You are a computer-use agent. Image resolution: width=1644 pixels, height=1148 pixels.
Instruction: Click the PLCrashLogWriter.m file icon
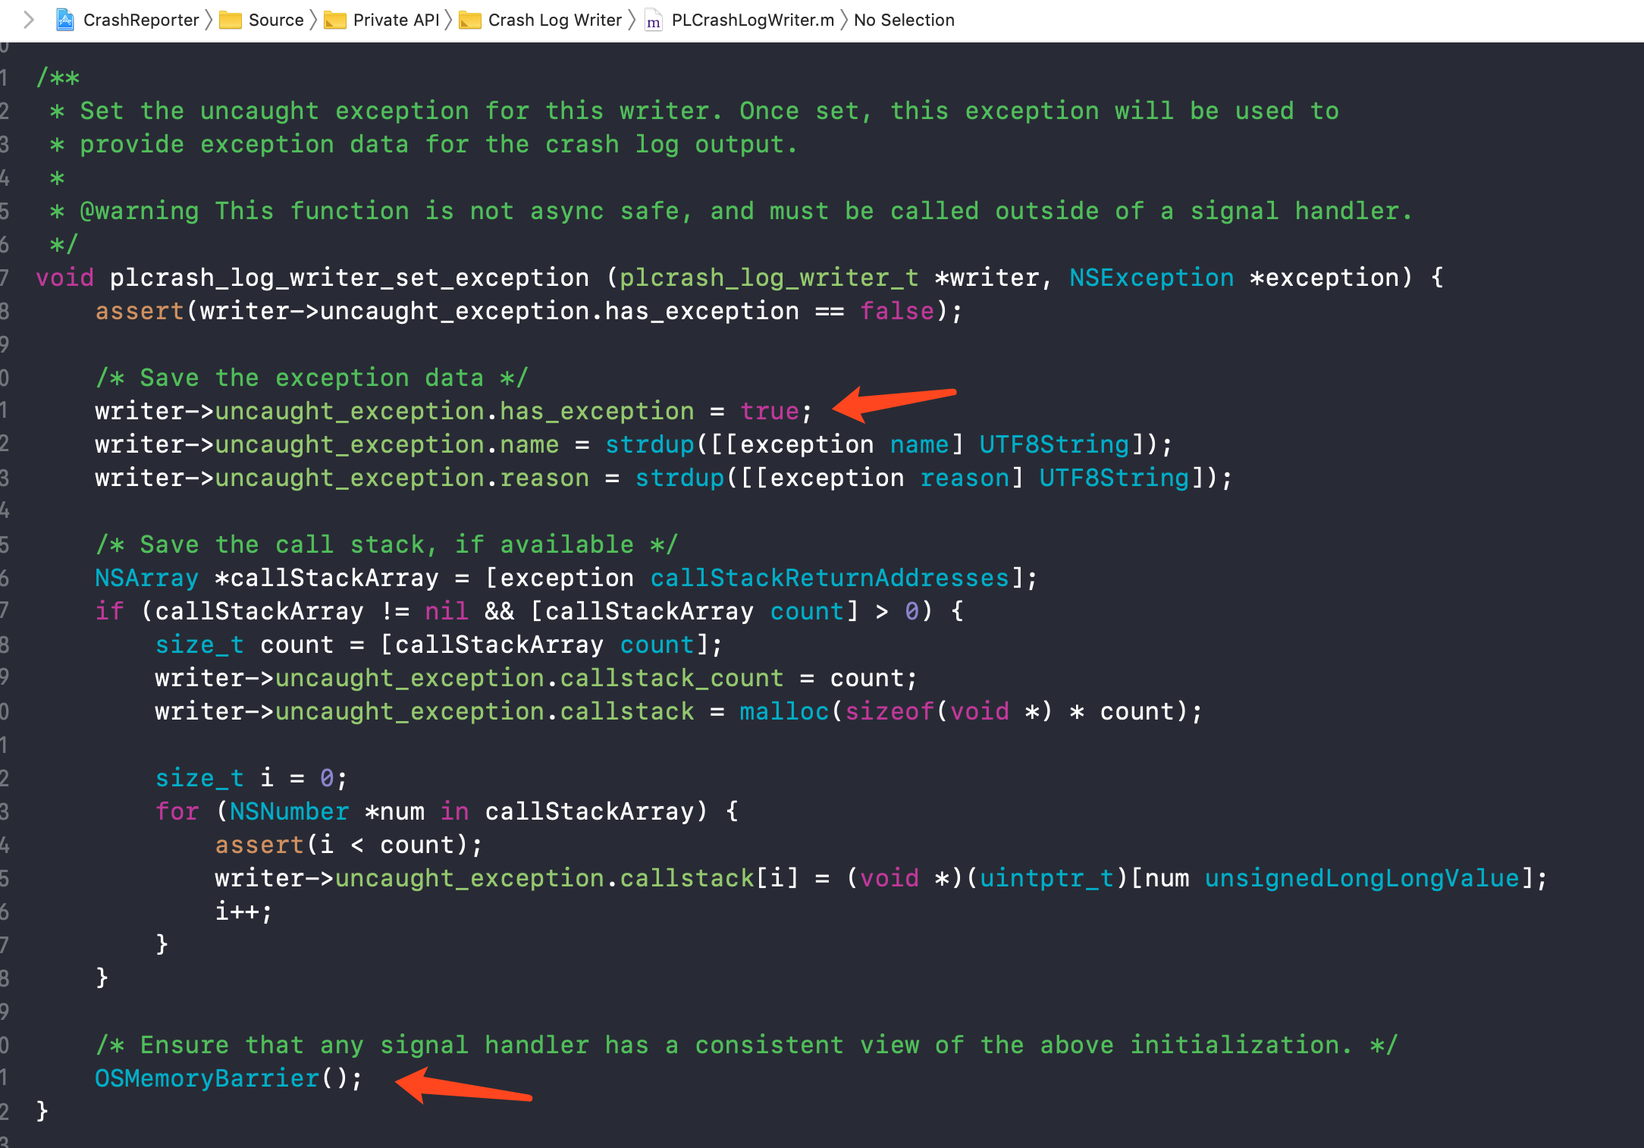pyautogui.click(x=654, y=20)
